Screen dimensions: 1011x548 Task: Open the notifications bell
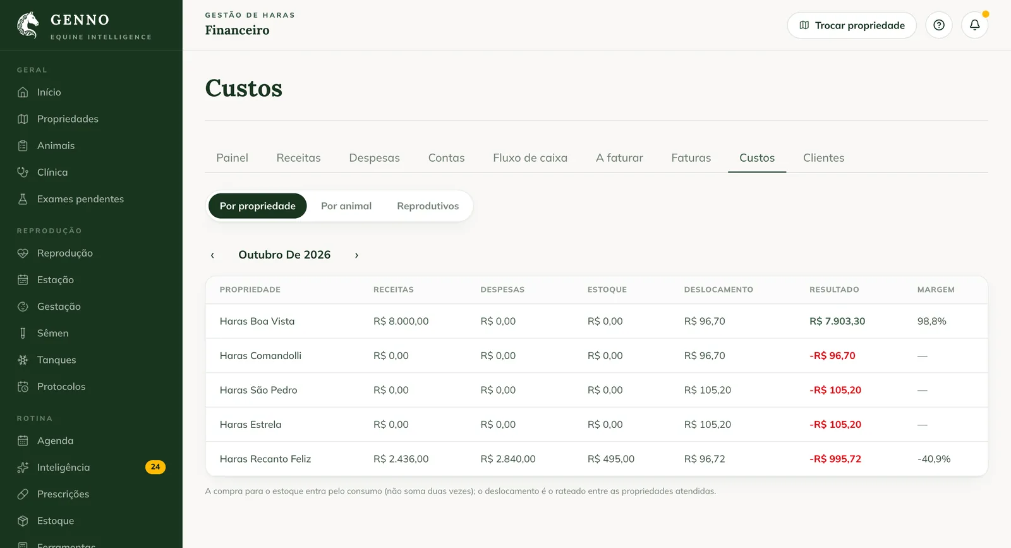click(x=975, y=25)
